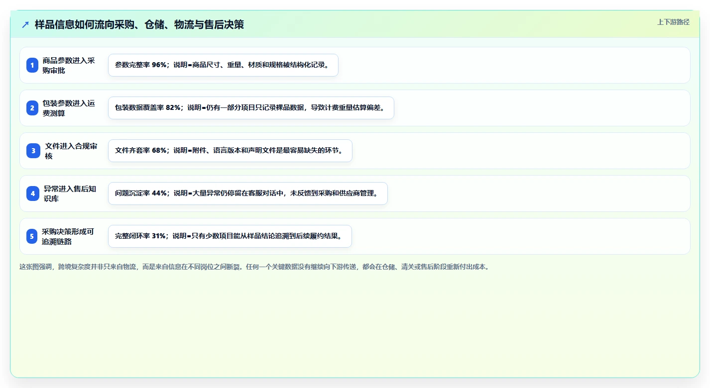Open the 问题沉淀率 44% detail box

(247, 194)
